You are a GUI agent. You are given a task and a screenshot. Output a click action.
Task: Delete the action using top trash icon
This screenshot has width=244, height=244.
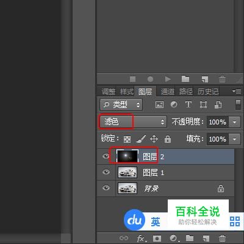[222, 79]
